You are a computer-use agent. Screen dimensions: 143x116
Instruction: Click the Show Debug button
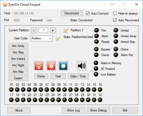[98, 110]
